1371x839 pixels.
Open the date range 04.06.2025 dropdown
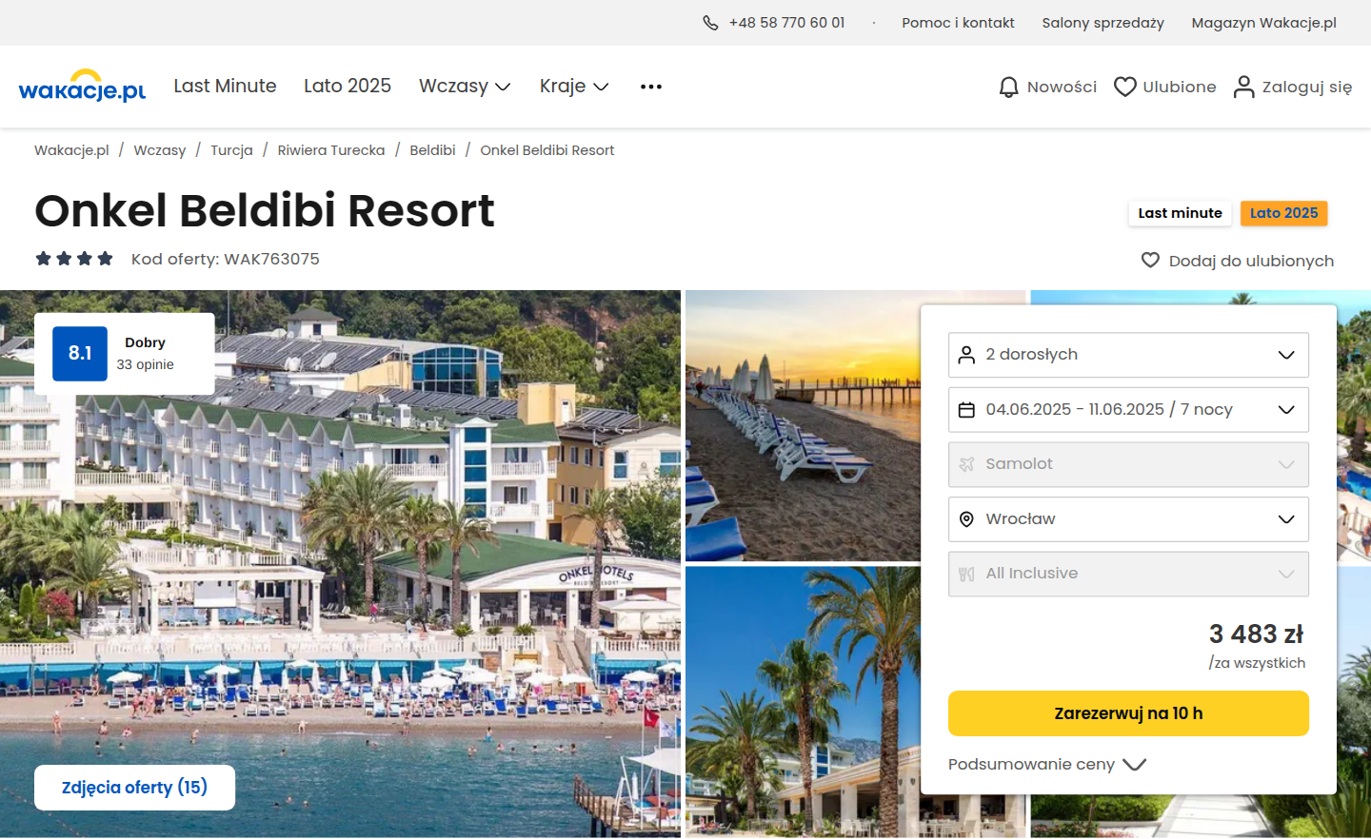pos(1128,410)
